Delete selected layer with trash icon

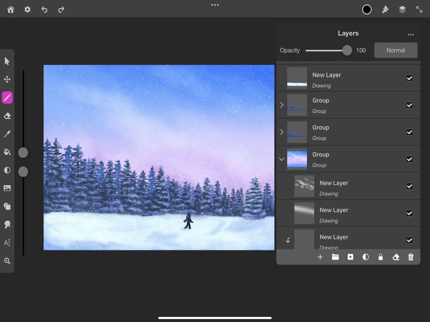411,257
